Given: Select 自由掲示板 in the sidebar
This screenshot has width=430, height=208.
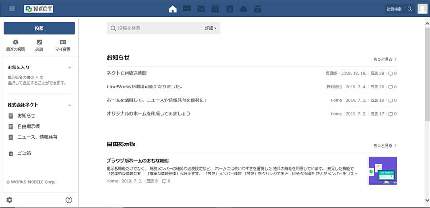Looking at the screenshot, I should click(x=28, y=126).
